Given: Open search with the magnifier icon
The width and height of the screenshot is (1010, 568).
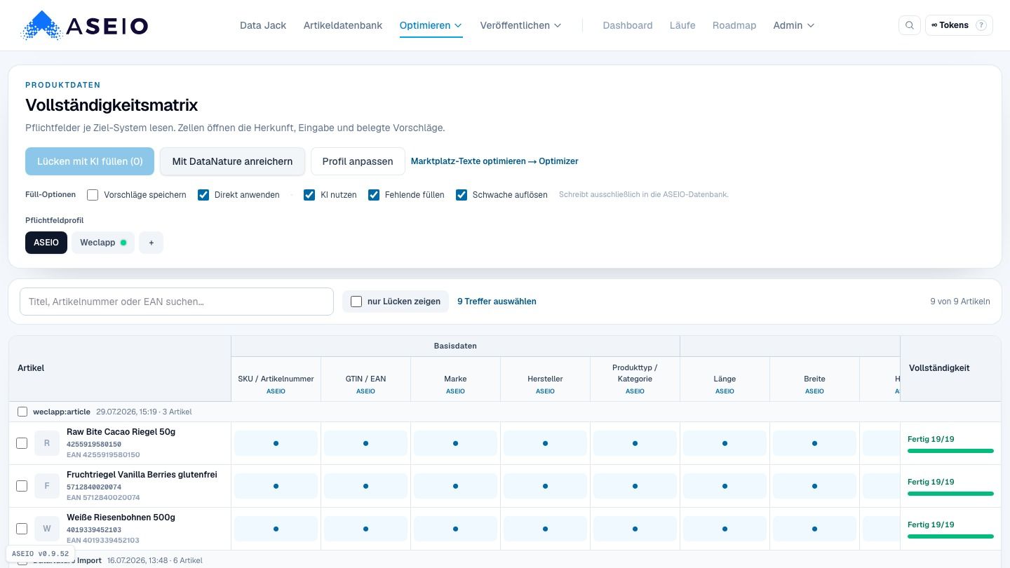Looking at the screenshot, I should (x=910, y=25).
